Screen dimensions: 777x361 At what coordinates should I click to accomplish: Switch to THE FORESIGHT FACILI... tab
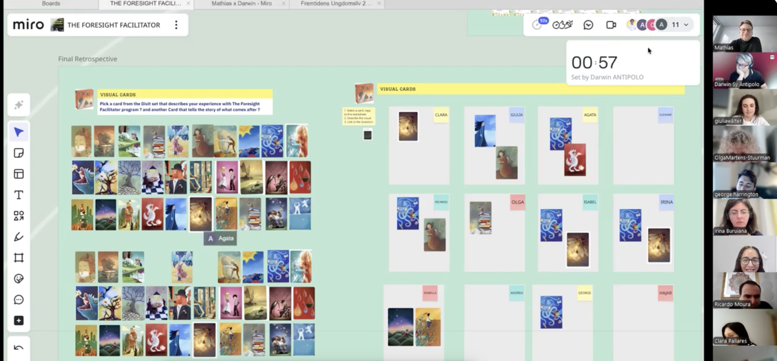[145, 3]
